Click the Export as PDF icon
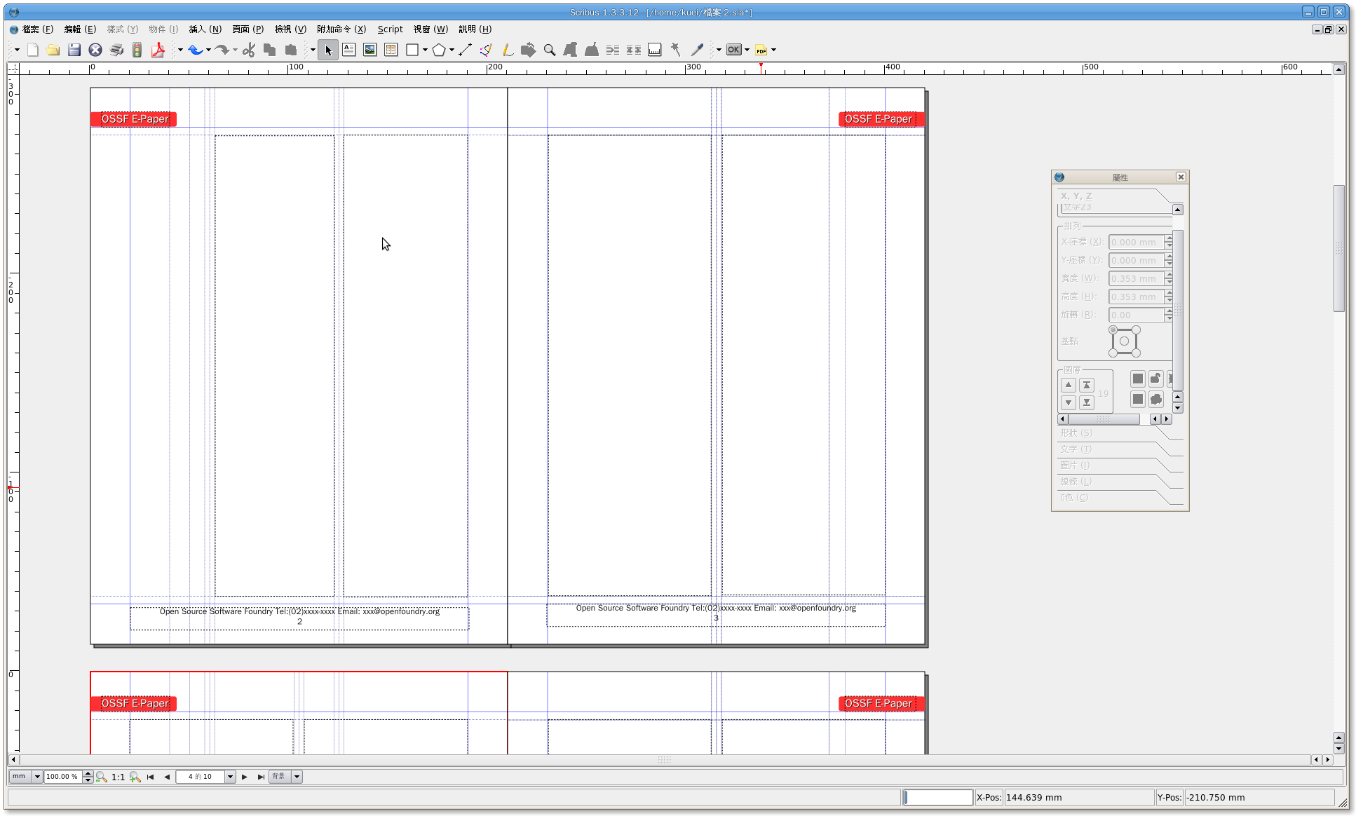 pyautogui.click(x=158, y=50)
